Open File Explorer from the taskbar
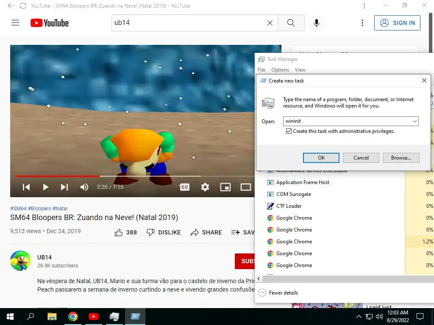434x325 pixels. point(52,317)
